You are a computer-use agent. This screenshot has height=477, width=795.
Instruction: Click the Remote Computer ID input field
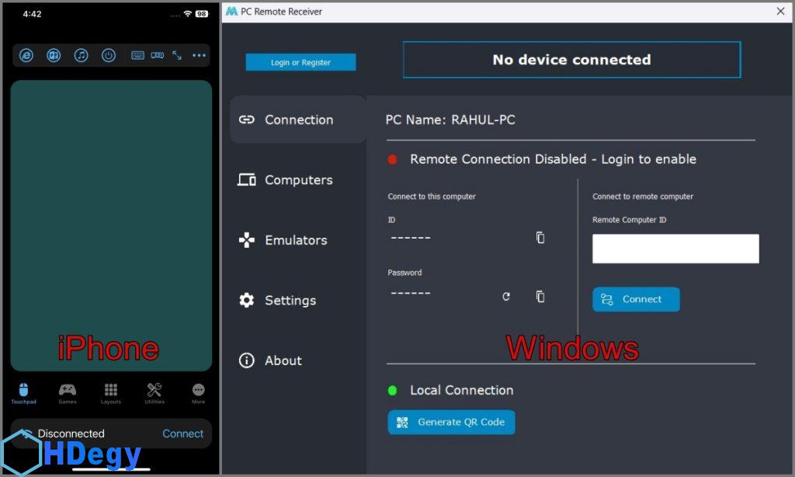[675, 249]
